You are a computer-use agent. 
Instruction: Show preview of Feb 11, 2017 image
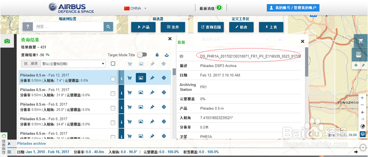(x=141, y=92)
